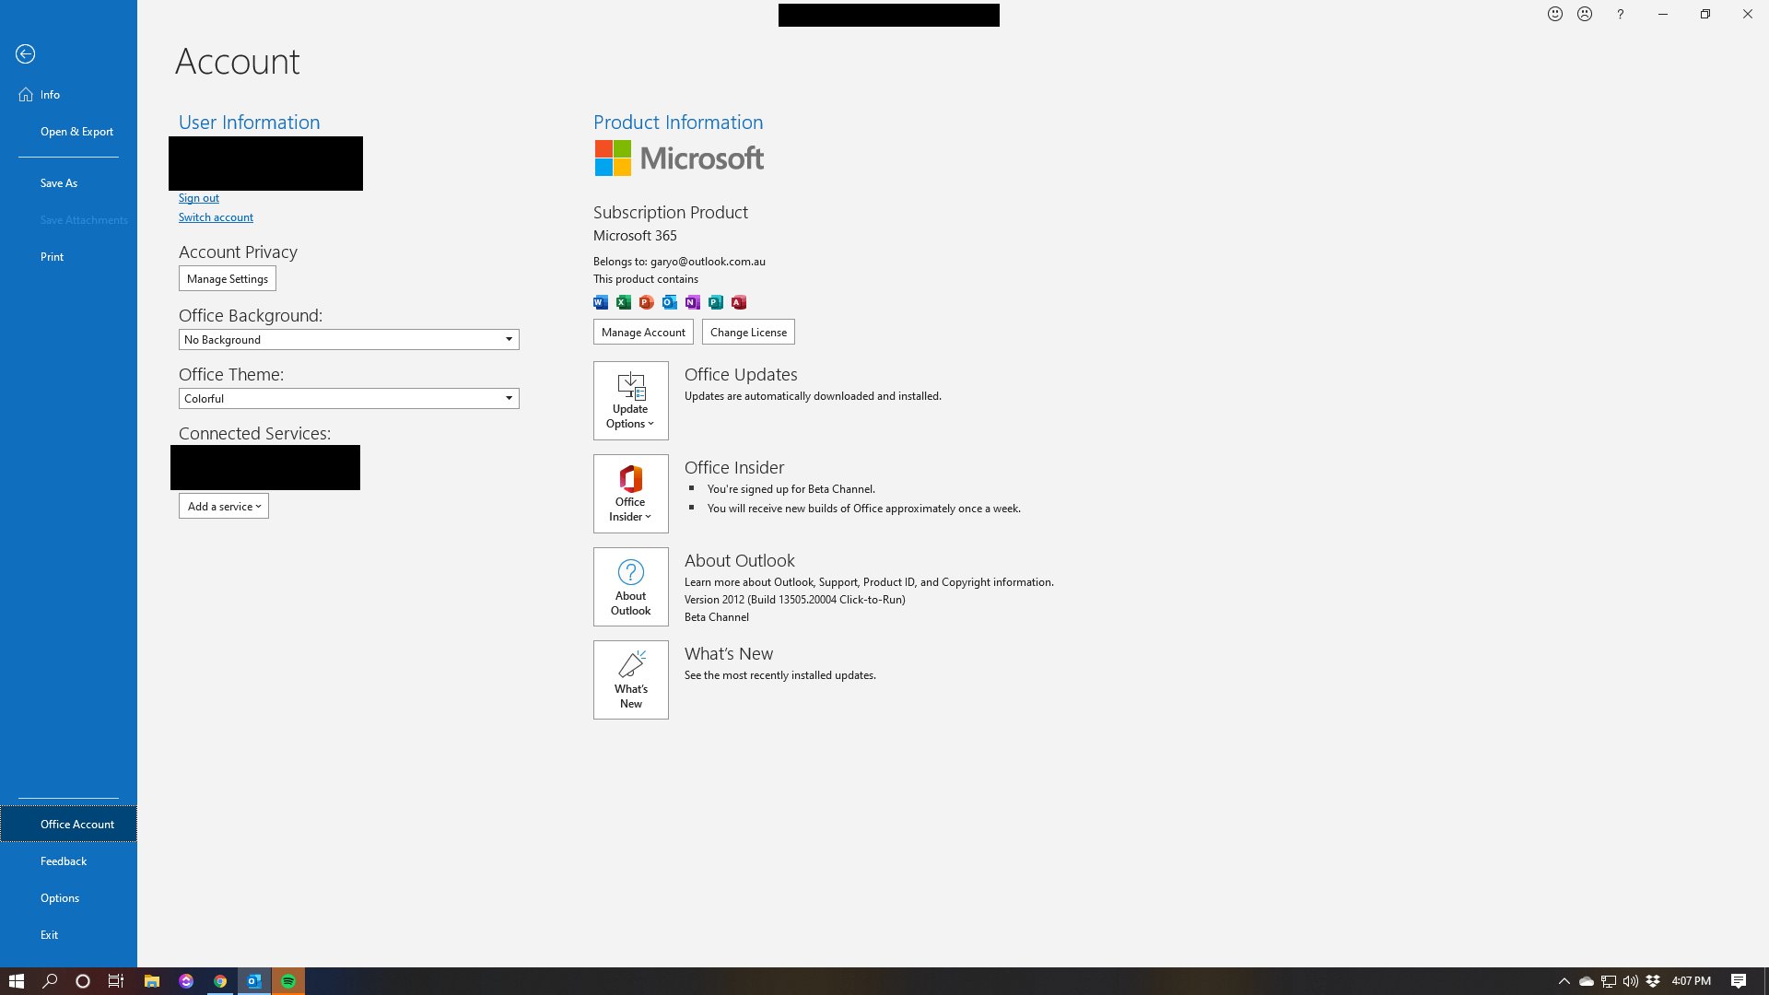Expand the Add a service menu
Screen dimensions: 1769x995
tap(224, 507)
